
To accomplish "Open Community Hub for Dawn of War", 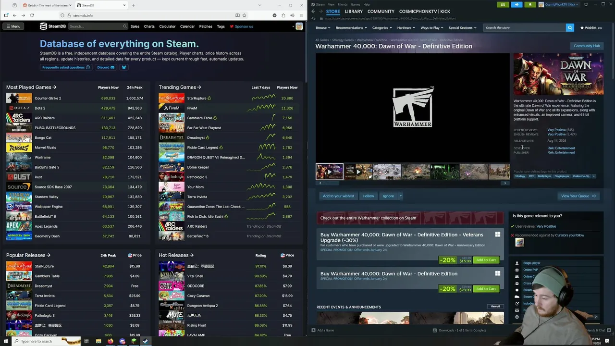I will tap(587, 46).
